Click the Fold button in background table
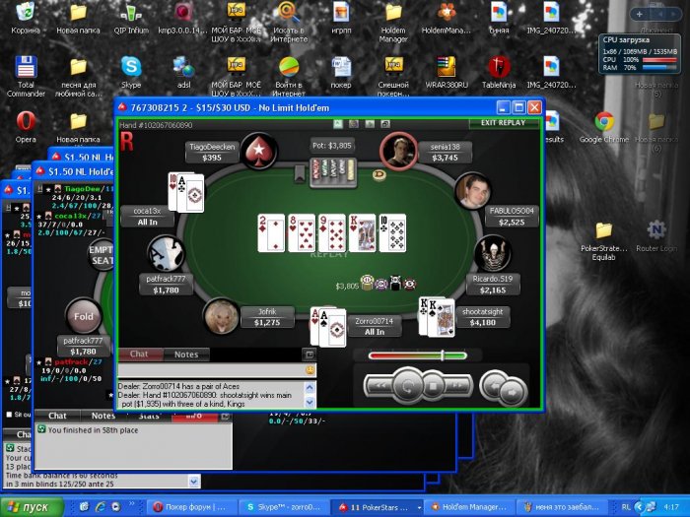The height and width of the screenshot is (517, 690). pos(83,316)
